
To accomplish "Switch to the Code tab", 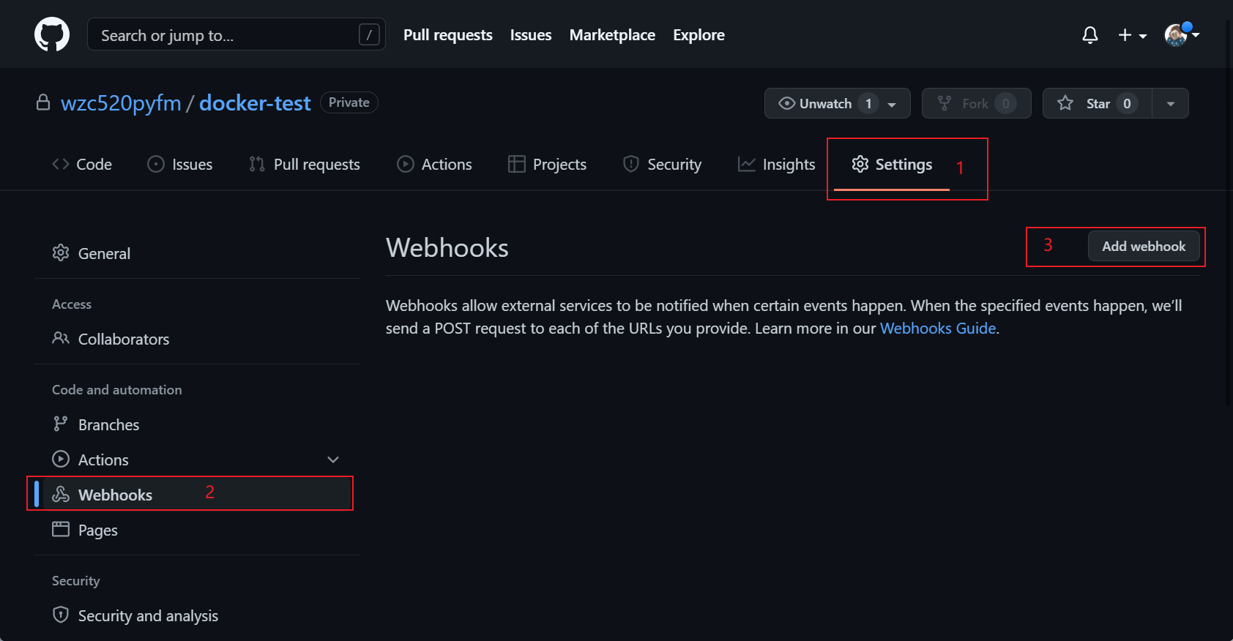I will (x=82, y=165).
